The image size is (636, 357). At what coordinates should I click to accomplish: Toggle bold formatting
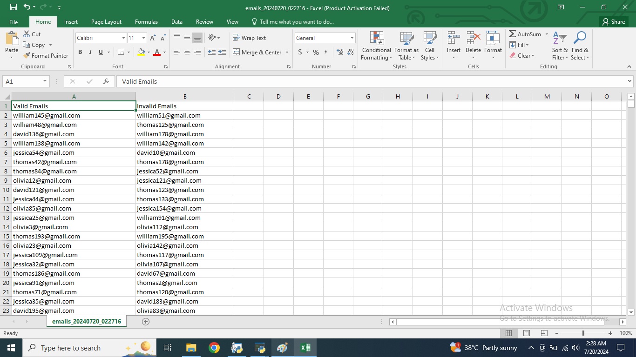click(x=80, y=53)
